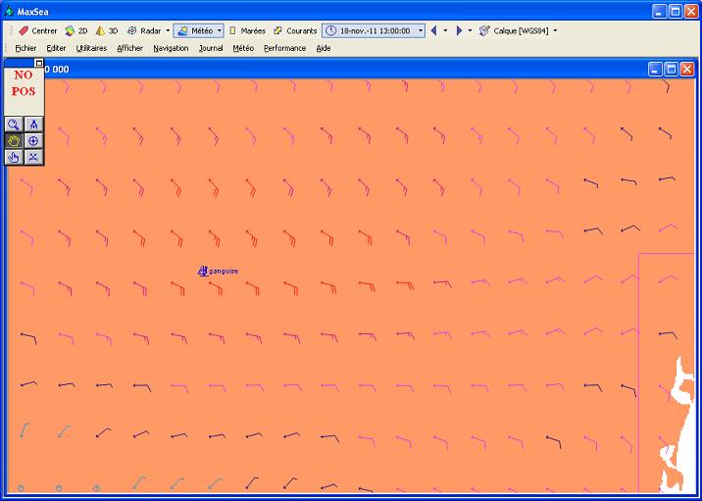This screenshot has width=702, height=501.
Task: Open the Navigation menu
Action: tap(171, 48)
